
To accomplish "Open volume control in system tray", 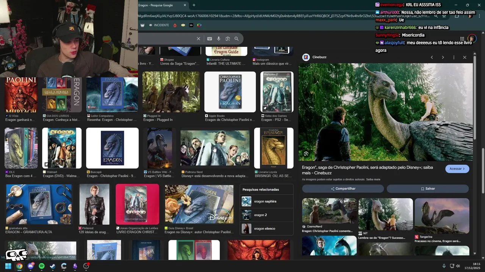I will [458, 266].
